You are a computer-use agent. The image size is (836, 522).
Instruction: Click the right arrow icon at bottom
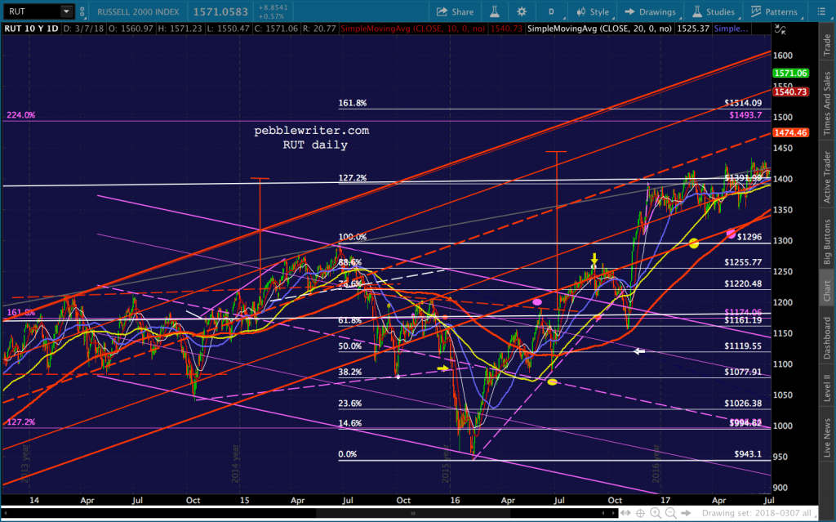point(686,513)
